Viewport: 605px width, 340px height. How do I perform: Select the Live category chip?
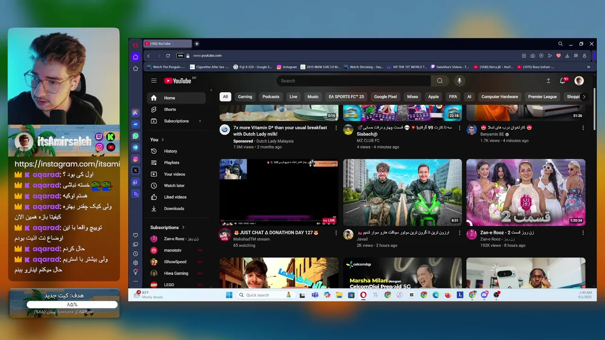294,97
